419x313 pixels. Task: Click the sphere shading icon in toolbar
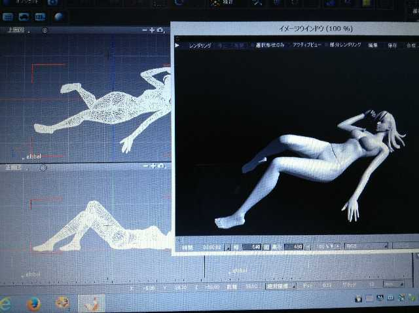pos(60,17)
